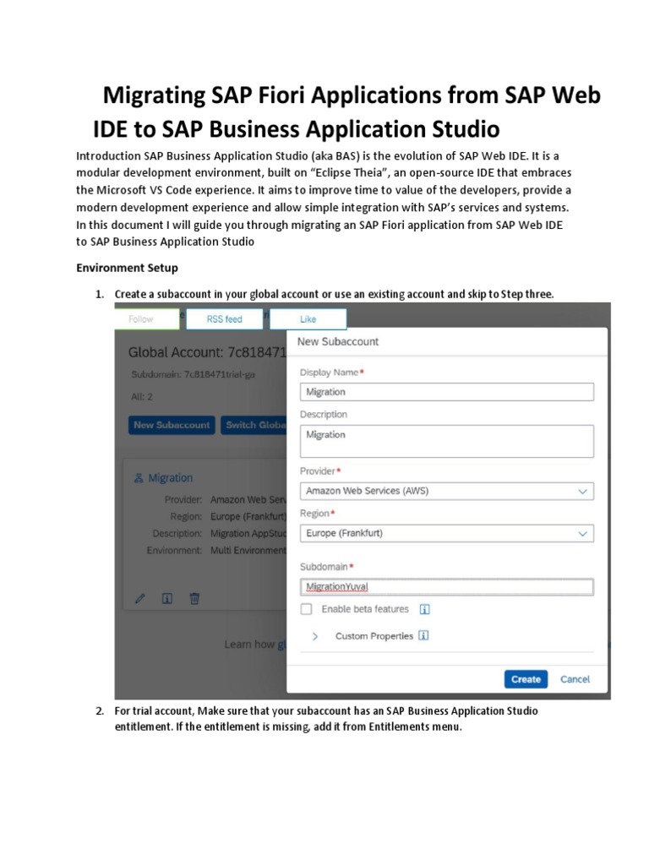
Task: Click info icon next to Enable beta features
Action: click(x=424, y=609)
